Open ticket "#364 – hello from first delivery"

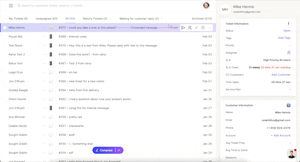[79, 90]
